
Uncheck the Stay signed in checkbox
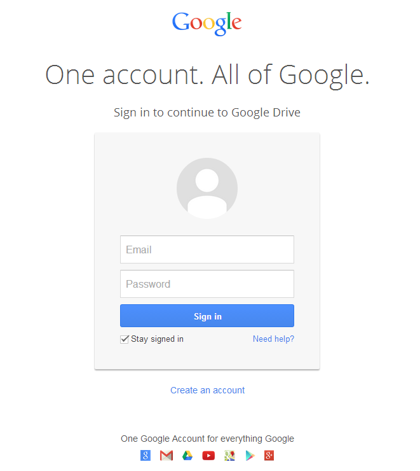click(125, 339)
